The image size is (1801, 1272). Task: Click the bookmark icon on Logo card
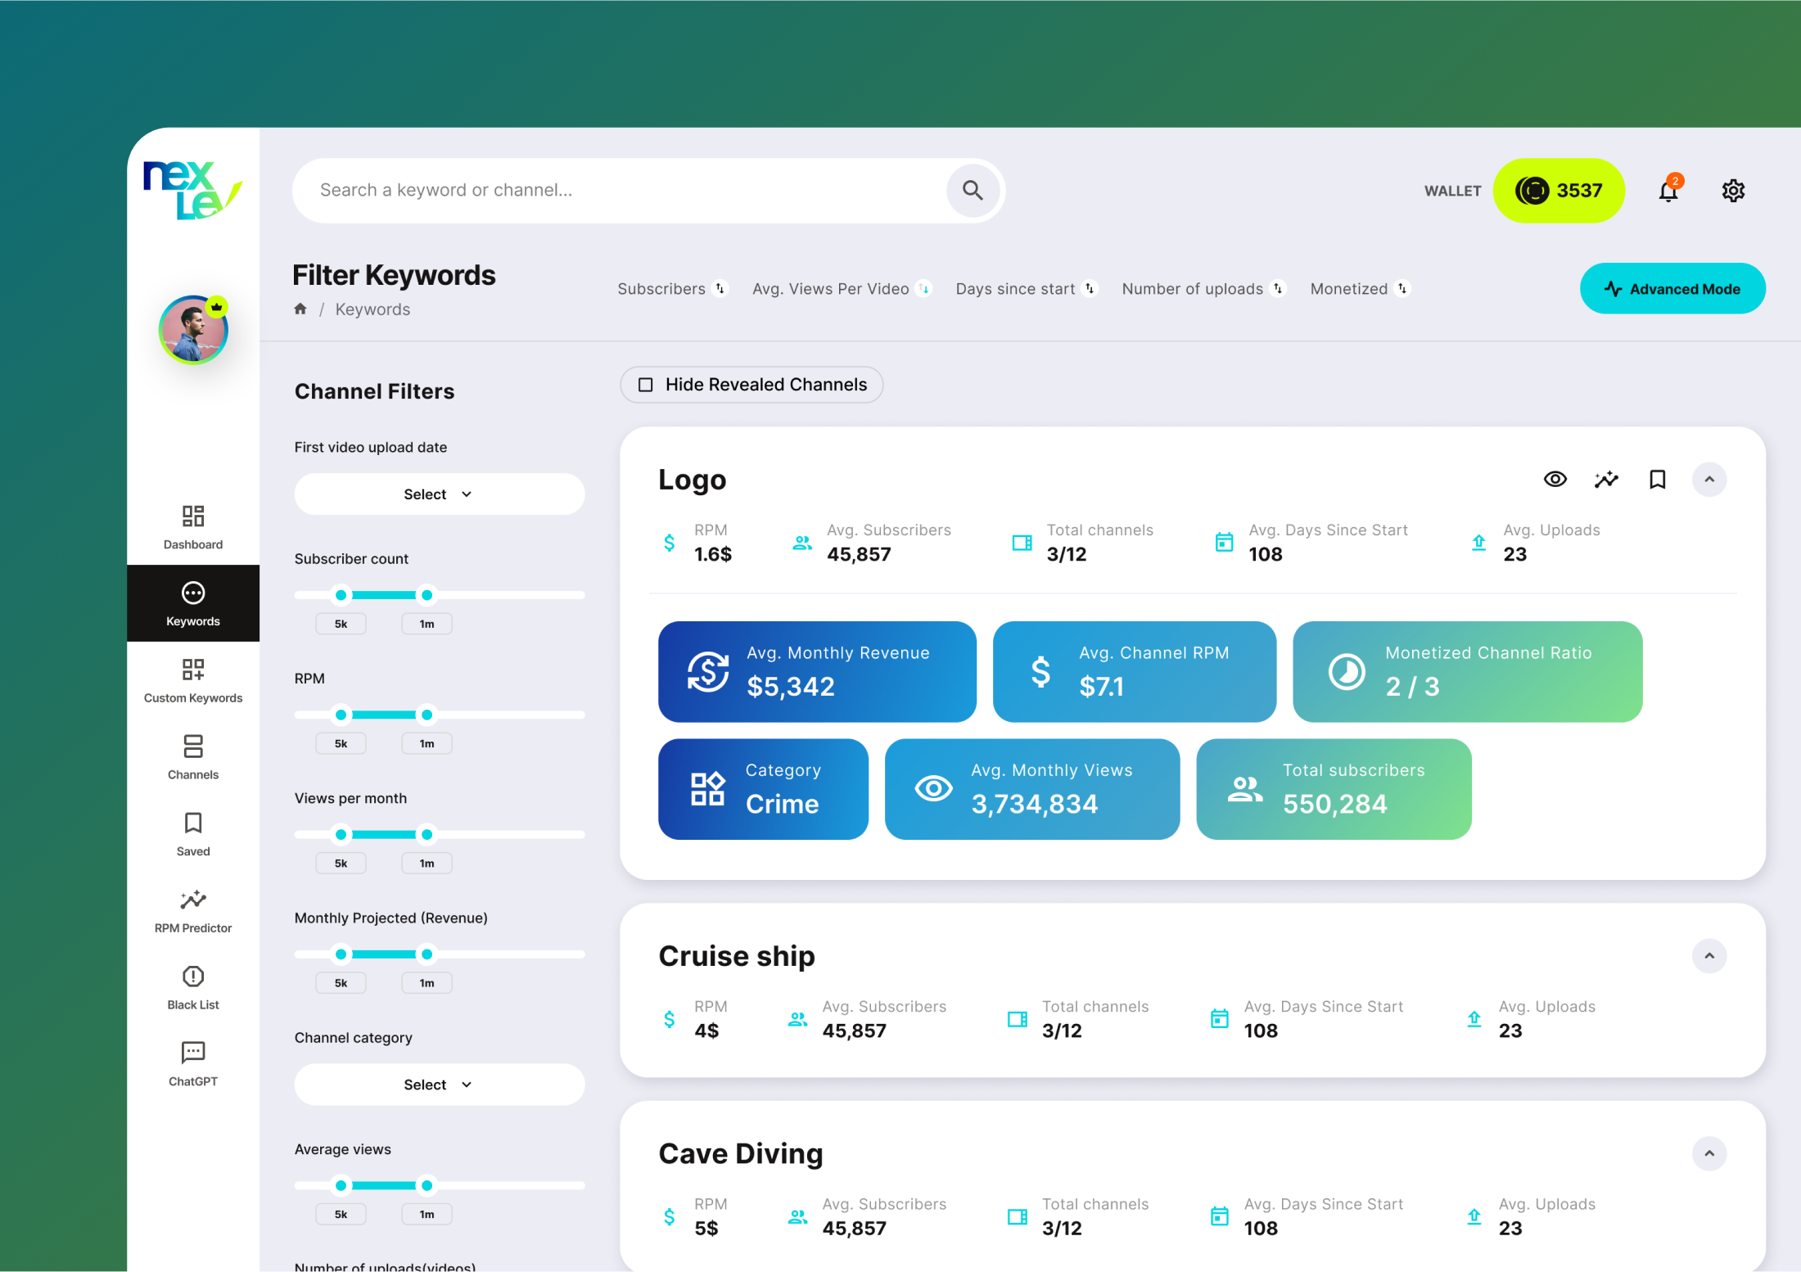point(1657,479)
